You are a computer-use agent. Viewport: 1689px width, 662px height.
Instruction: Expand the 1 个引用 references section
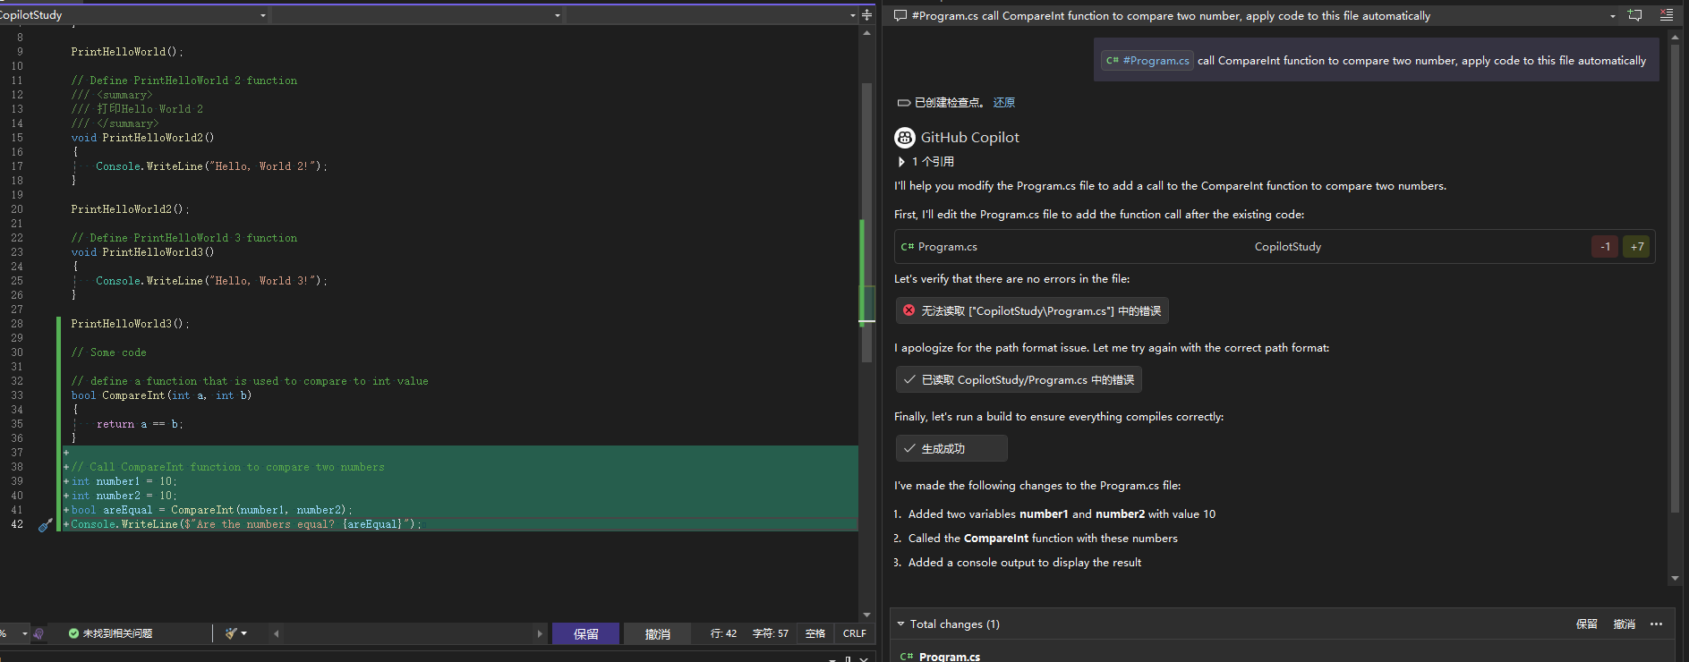click(901, 162)
